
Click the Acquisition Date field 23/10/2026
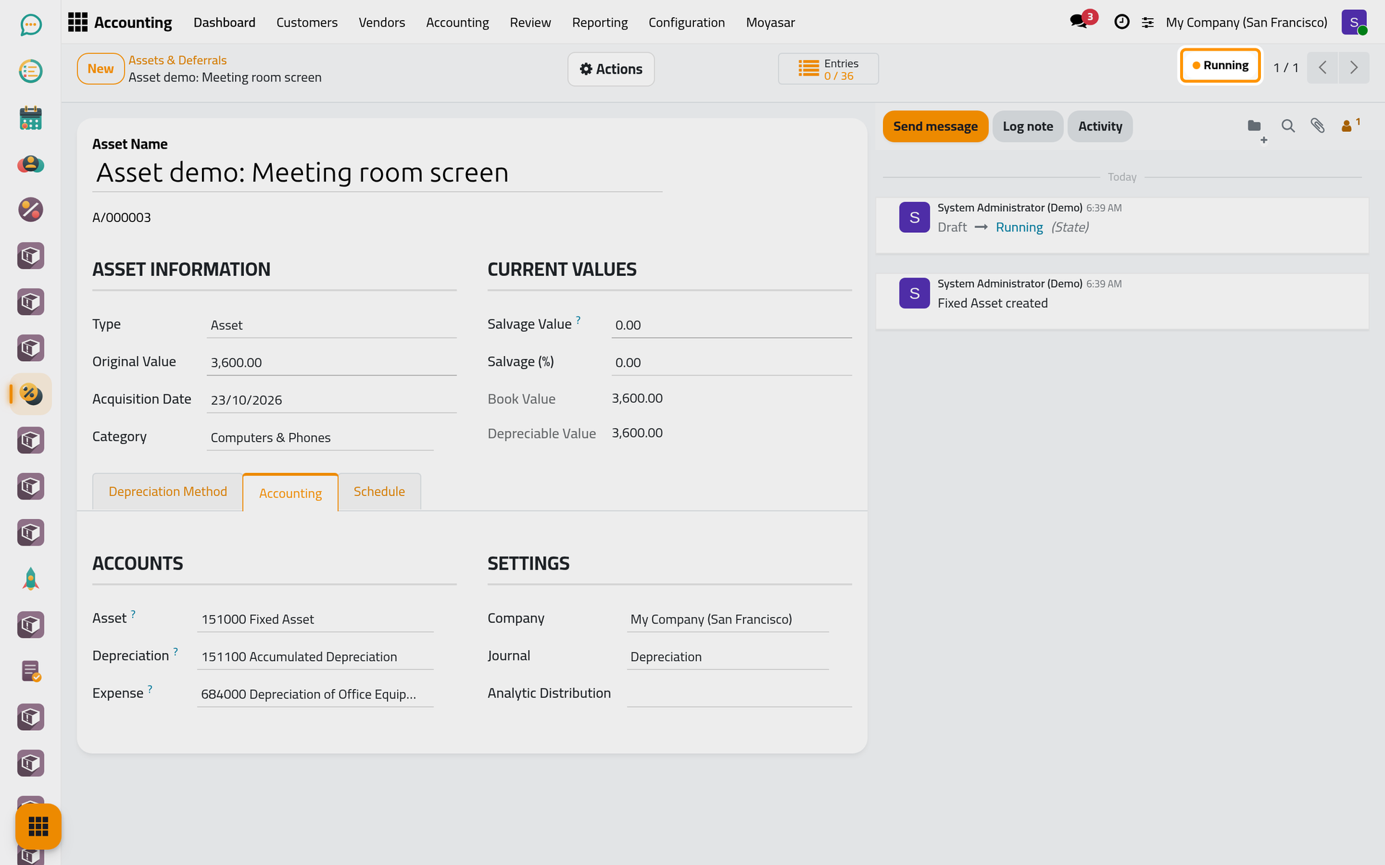point(331,400)
